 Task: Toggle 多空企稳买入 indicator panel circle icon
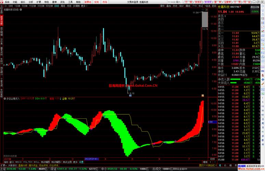click(x=5, y=98)
